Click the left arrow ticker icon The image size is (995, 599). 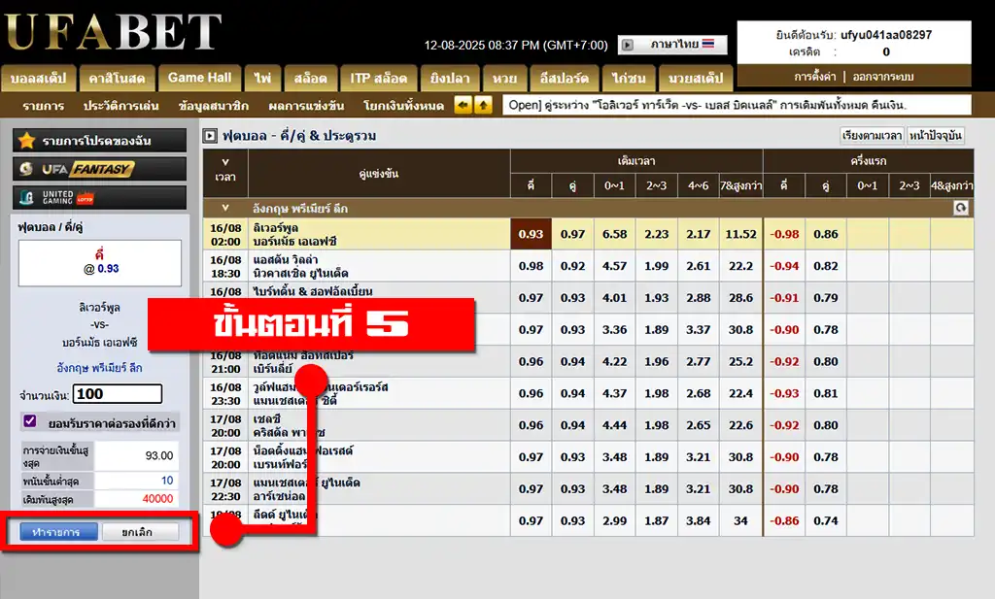pyautogui.click(x=463, y=105)
